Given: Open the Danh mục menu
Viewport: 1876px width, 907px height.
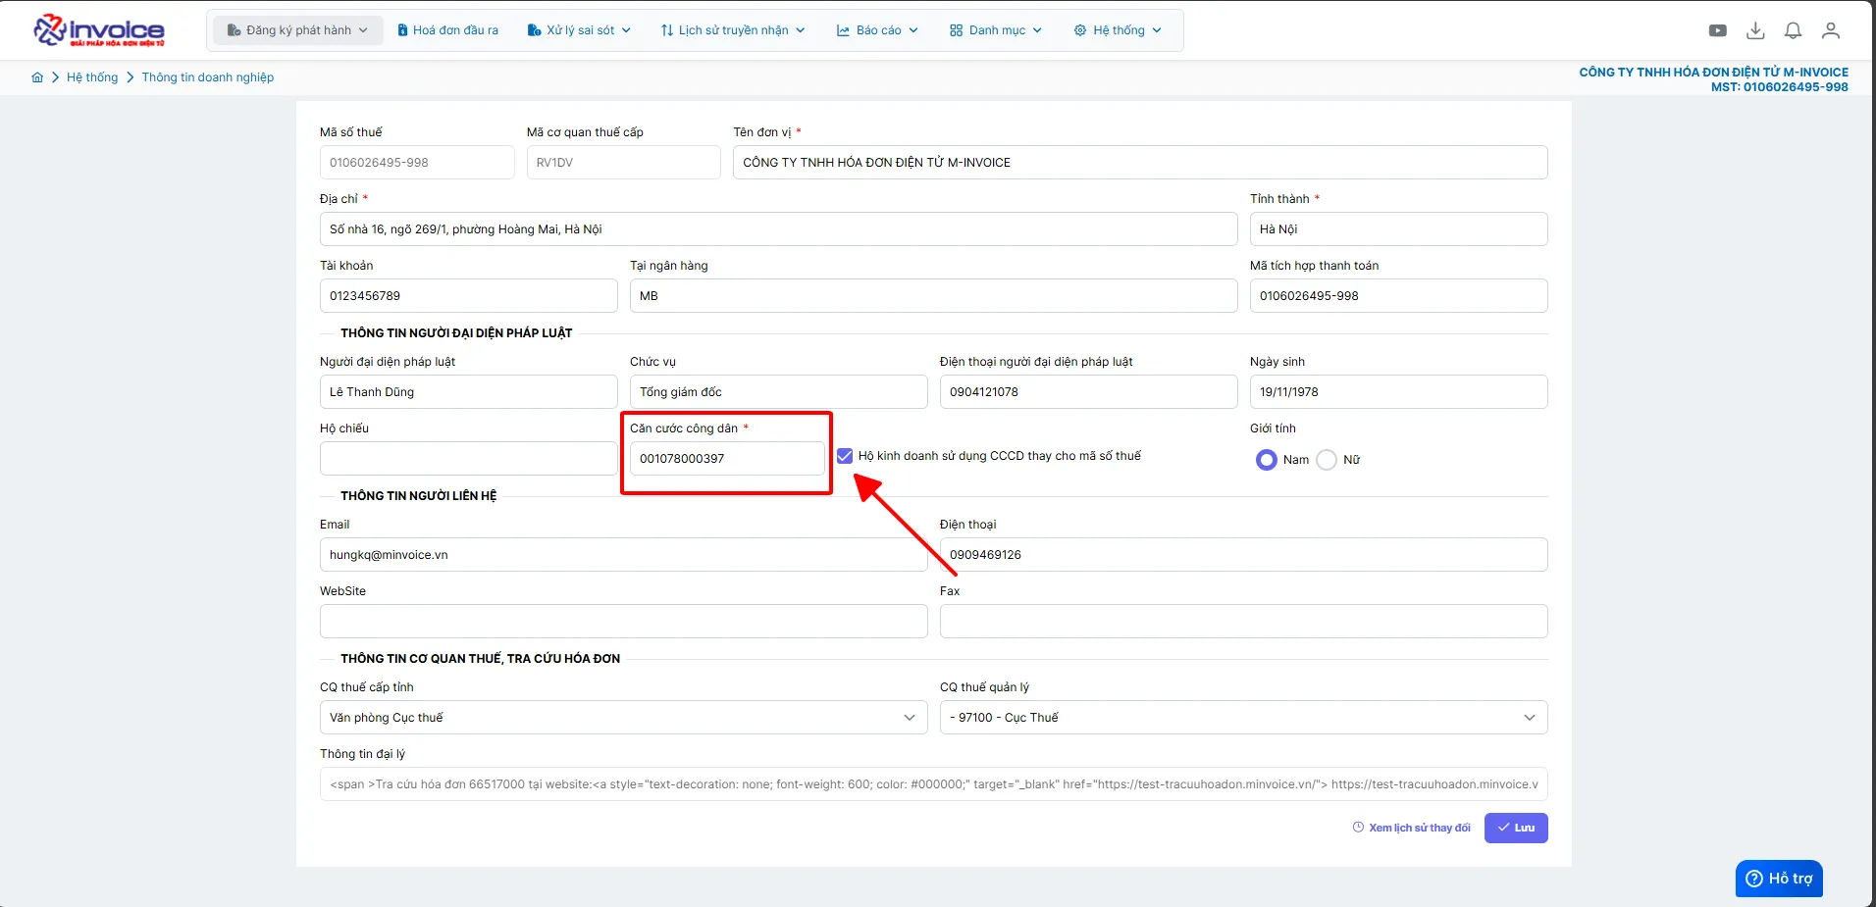Looking at the screenshot, I should click(x=996, y=30).
